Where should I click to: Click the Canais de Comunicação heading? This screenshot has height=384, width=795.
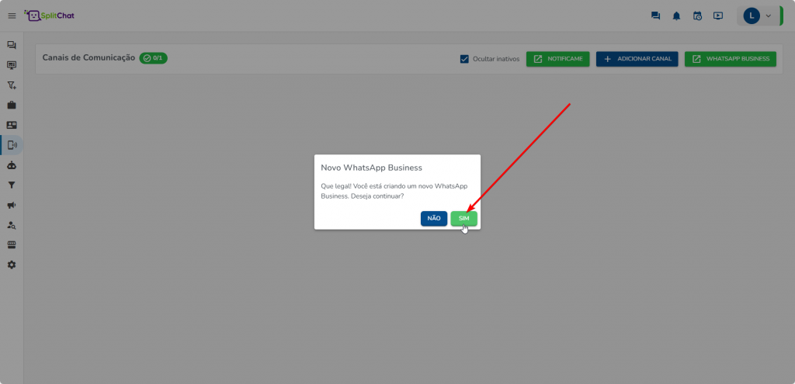(x=89, y=57)
